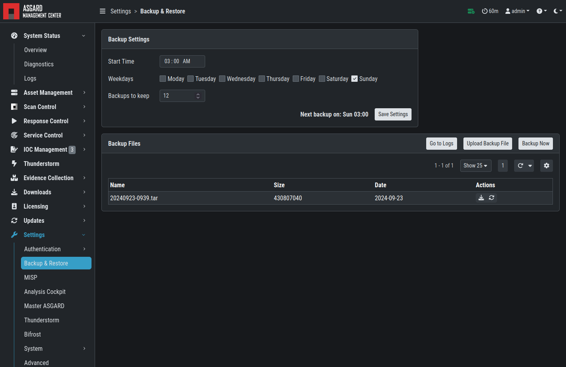Open table column settings gear
566x367 pixels.
(547, 166)
